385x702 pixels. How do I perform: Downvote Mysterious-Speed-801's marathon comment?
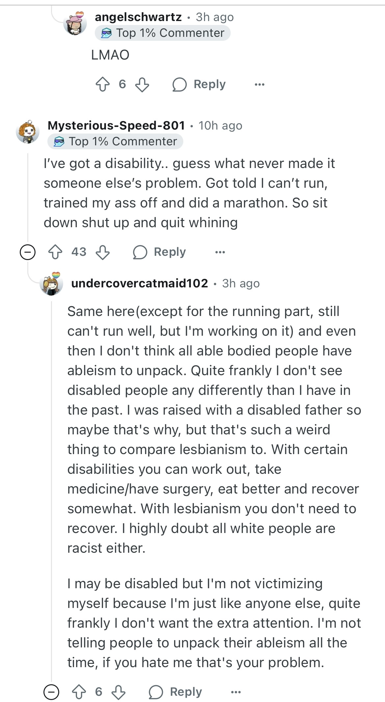[x=103, y=253]
